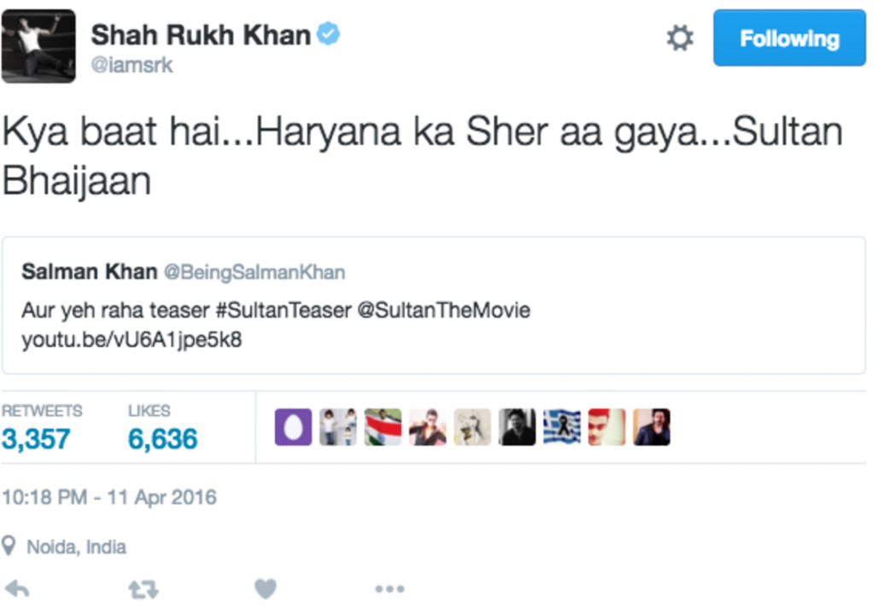Toggle the Following button
874x606 pixels.
coord(789,38)
